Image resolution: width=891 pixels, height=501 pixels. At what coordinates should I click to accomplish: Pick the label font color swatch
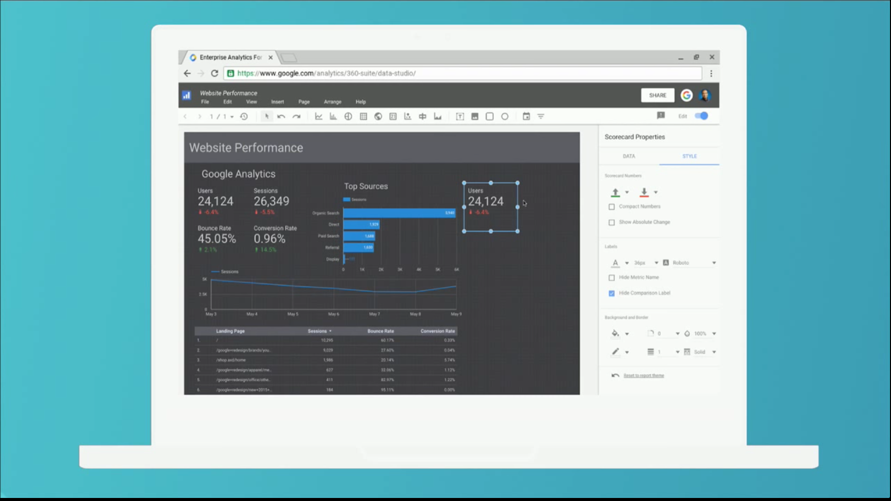click(615, 263)
